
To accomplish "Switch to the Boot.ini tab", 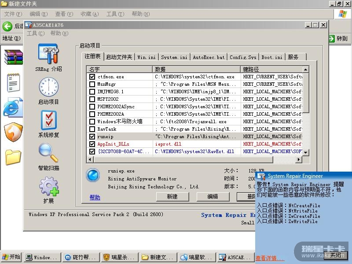I will pos(272,57).
